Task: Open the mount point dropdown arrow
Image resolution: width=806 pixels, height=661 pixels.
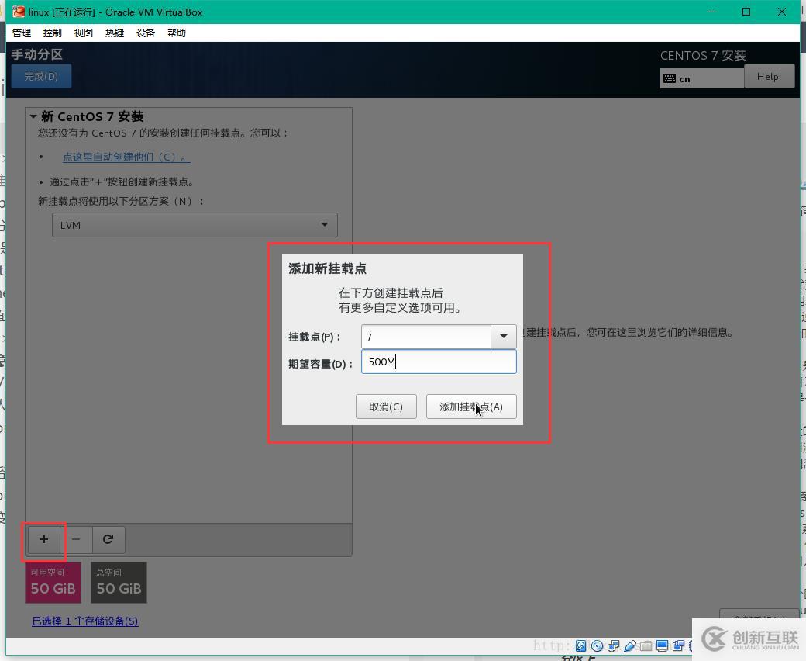Action: pos(504,337)
